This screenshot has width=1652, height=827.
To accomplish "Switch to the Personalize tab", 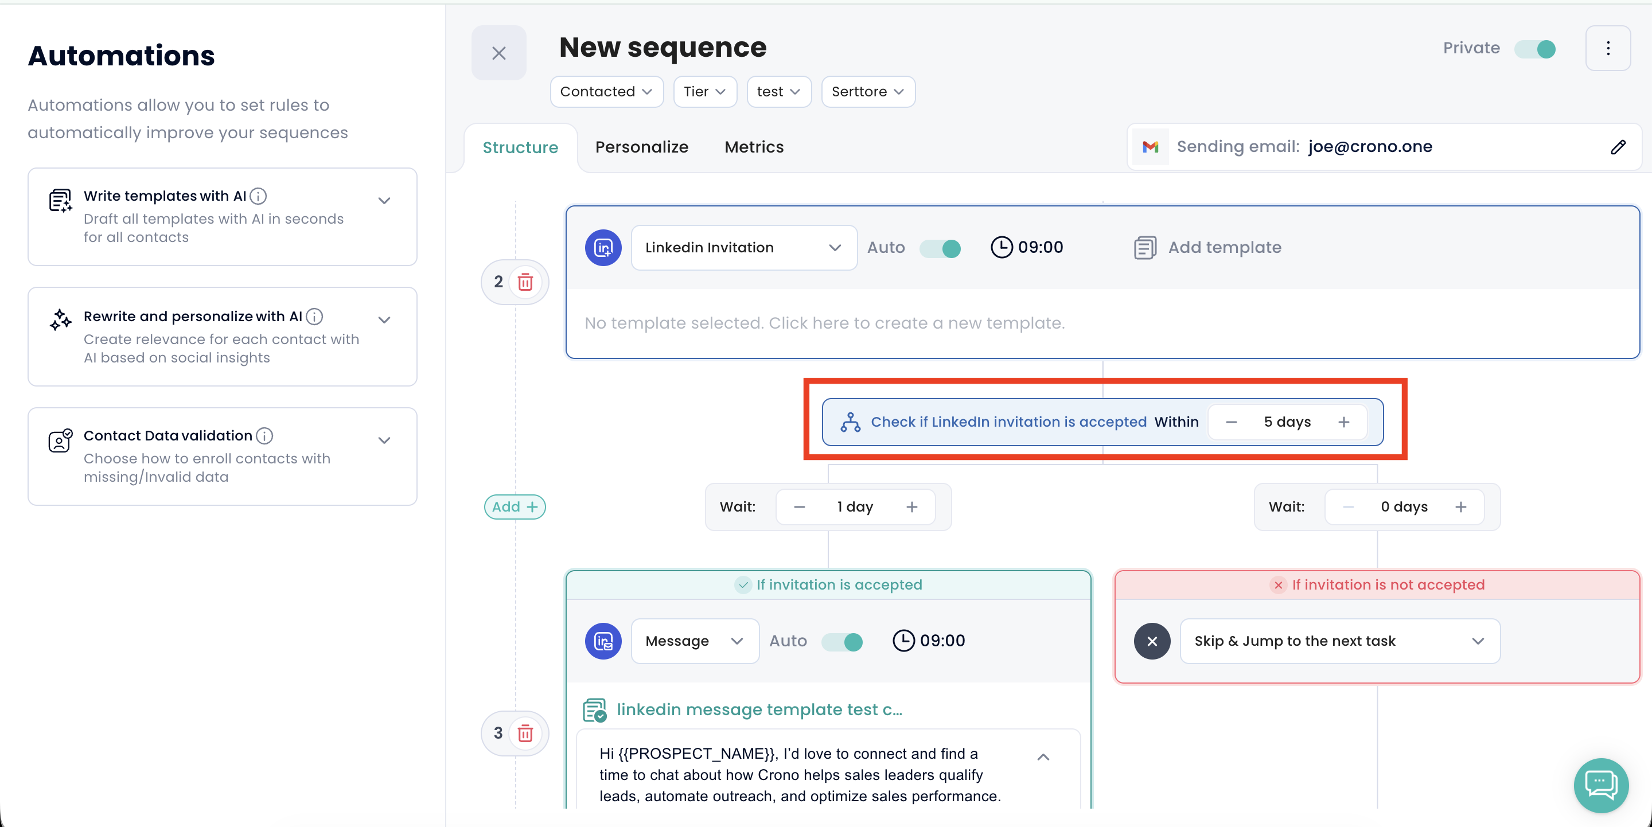I will 641,147.
